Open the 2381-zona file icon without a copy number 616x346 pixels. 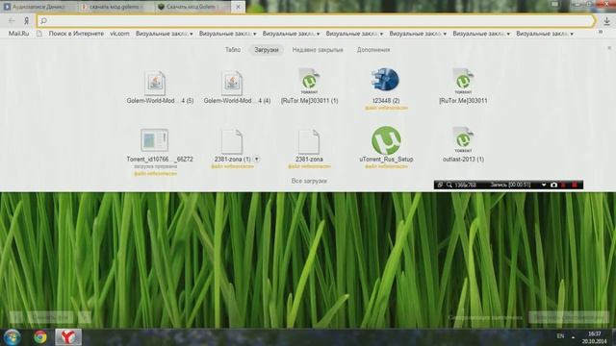[308, 141]
